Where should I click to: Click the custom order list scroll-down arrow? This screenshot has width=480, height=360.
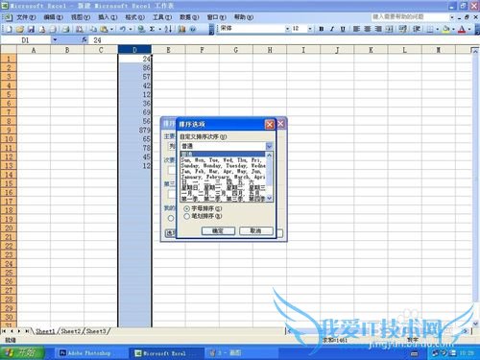point(270,198)
